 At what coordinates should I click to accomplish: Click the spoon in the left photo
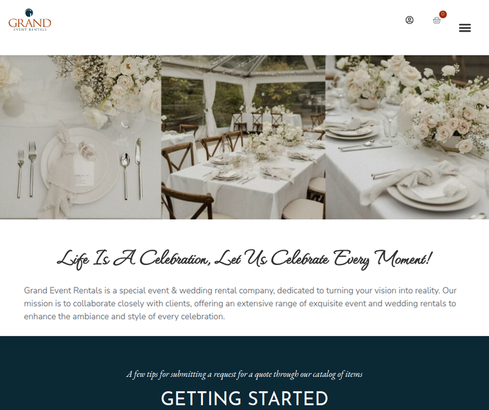coord(125,176)
